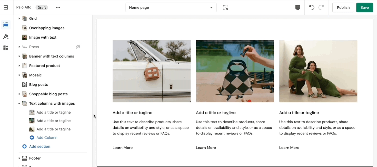Select the Overlapping images section
377x167 pixels.
tap(47, 28)
